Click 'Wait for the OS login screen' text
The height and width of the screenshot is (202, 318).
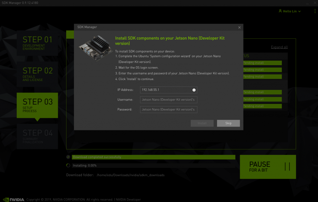pyautogui.click(x=139, y=68)
